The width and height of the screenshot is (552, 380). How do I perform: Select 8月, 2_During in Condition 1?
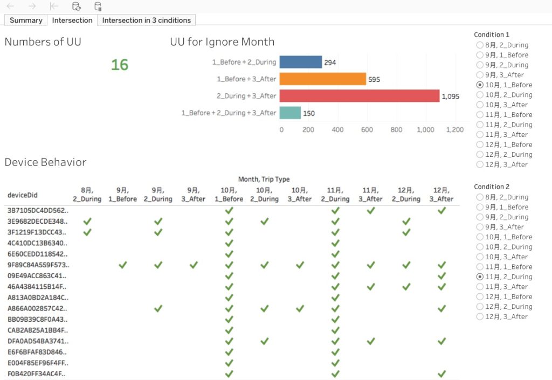coord(502,45)
